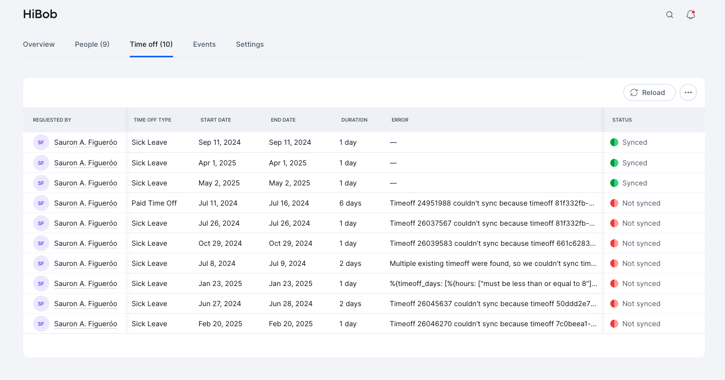725x380 pixels.
Task: Click the STATUS column header
Action: (x=622, y=120)
